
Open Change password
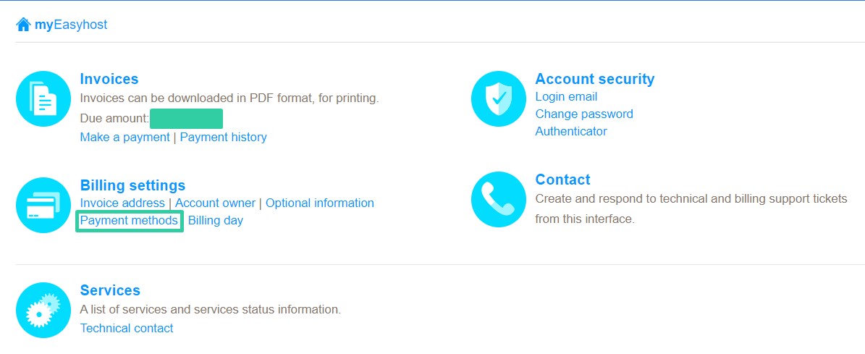pyautogui.click(x=584, y=114)
